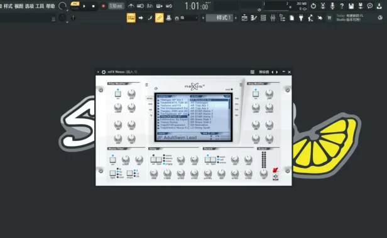The width and height of the screenshot is (387, 238).
Task: Toggle the Amp Modifier on button
Action: (256, 94)
